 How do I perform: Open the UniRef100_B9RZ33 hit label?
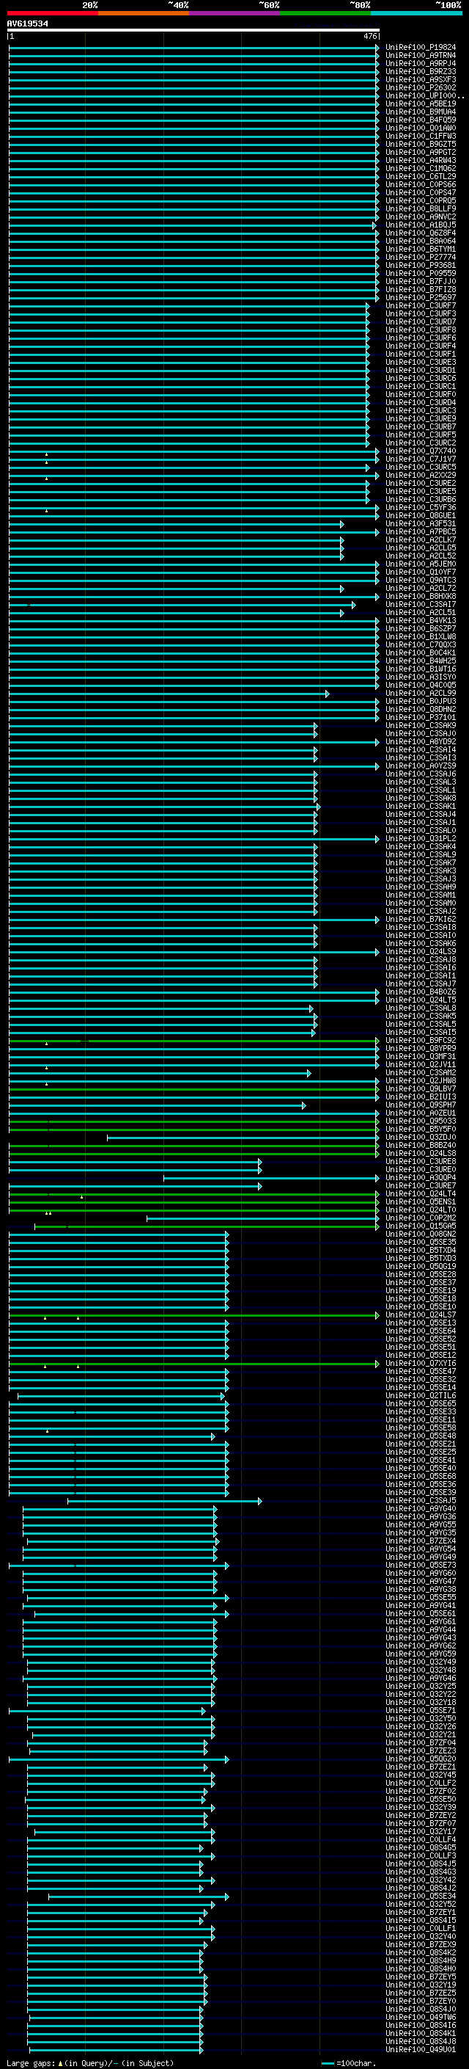coord(420,71)
